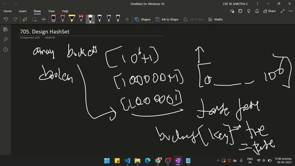This screenshot has height=166, width=295.
Task: Open Sticky Notes from the taskbar
Action: pyautogui.click(x=117, y=160)
